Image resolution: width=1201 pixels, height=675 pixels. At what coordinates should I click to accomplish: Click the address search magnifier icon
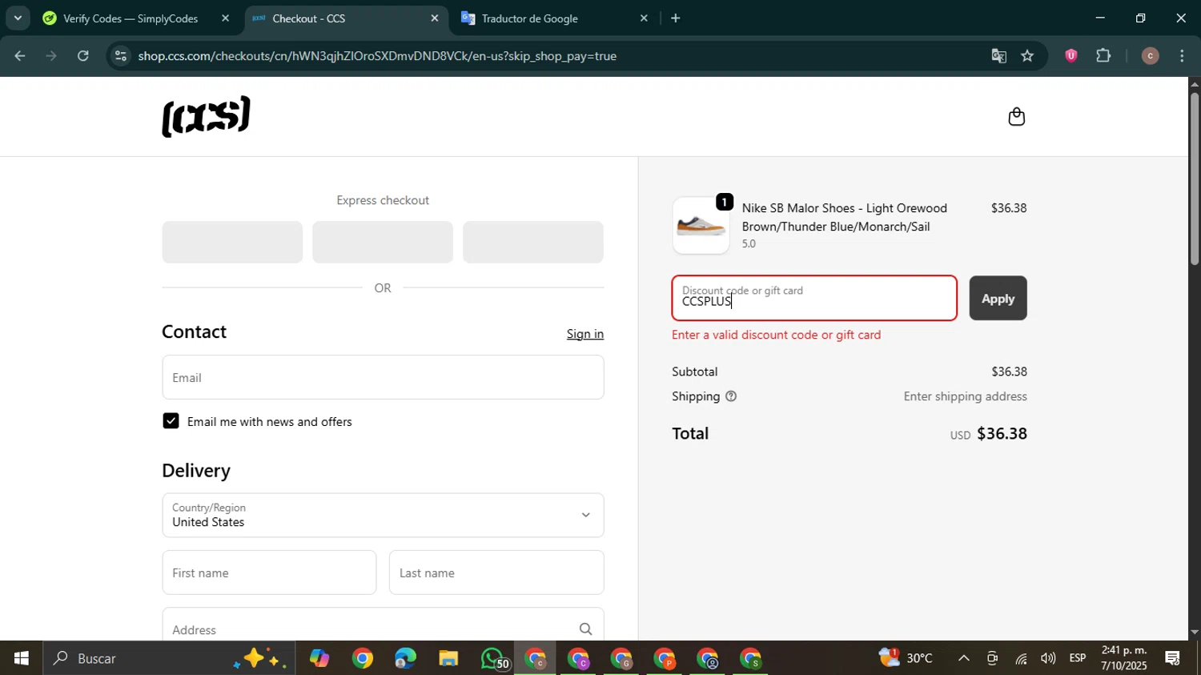585,629
